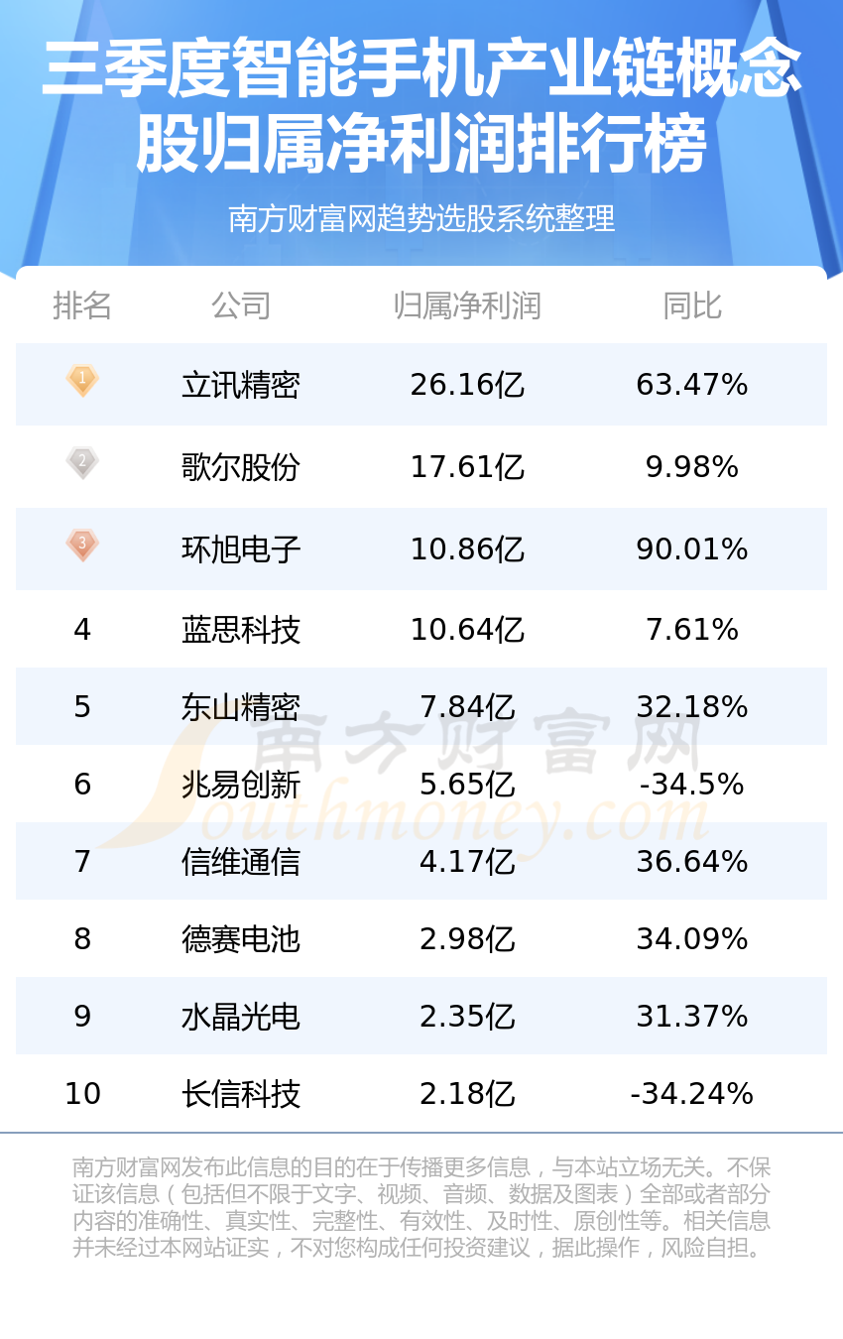Viewport: 843px width, 1339px height.
Task: Open company name 立讯精密
Action: (241, 385)
